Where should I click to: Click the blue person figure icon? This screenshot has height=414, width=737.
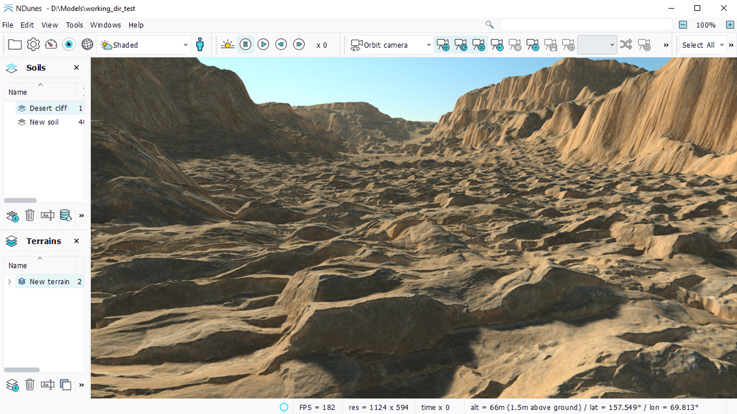click(200, 45)
